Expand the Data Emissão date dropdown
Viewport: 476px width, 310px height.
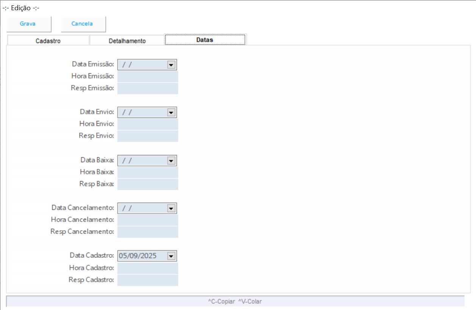point(171,65)
